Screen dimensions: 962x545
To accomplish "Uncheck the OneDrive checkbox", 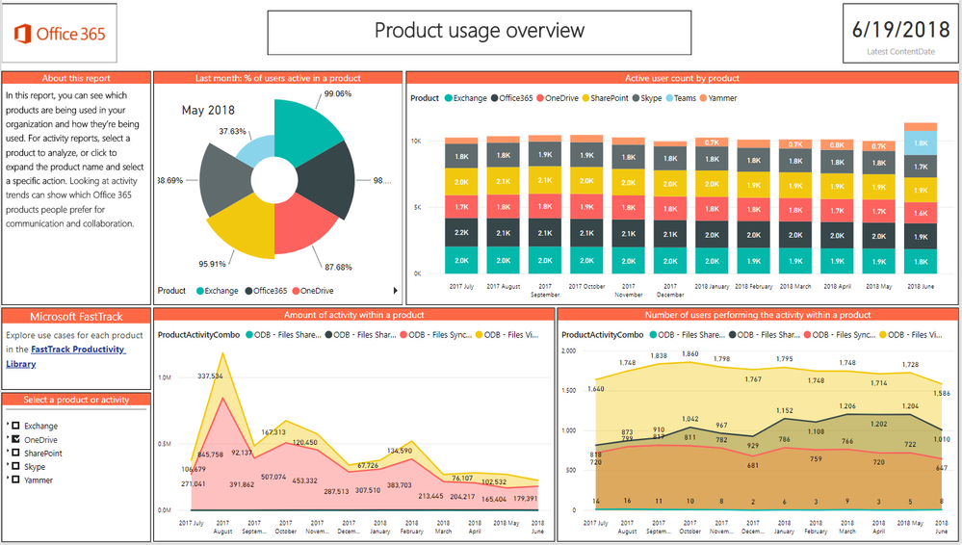I will (16, 439).
